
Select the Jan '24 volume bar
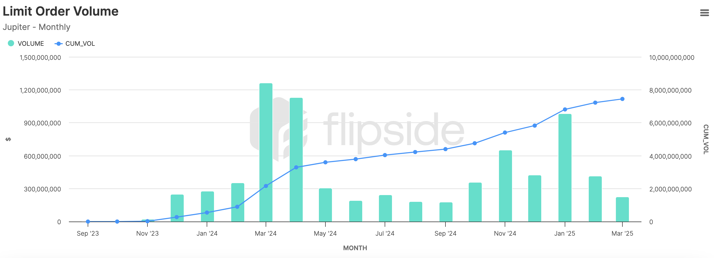point(207,202)
